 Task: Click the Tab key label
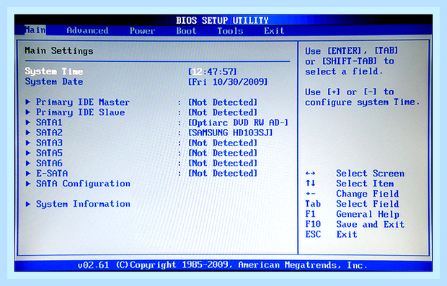313,204
